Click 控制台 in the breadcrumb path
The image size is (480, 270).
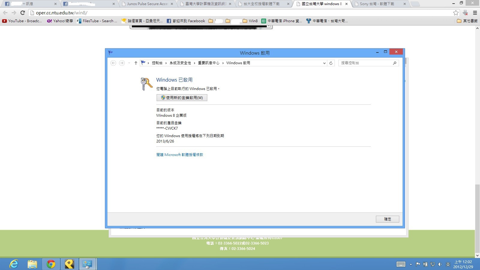coord(157,63)
